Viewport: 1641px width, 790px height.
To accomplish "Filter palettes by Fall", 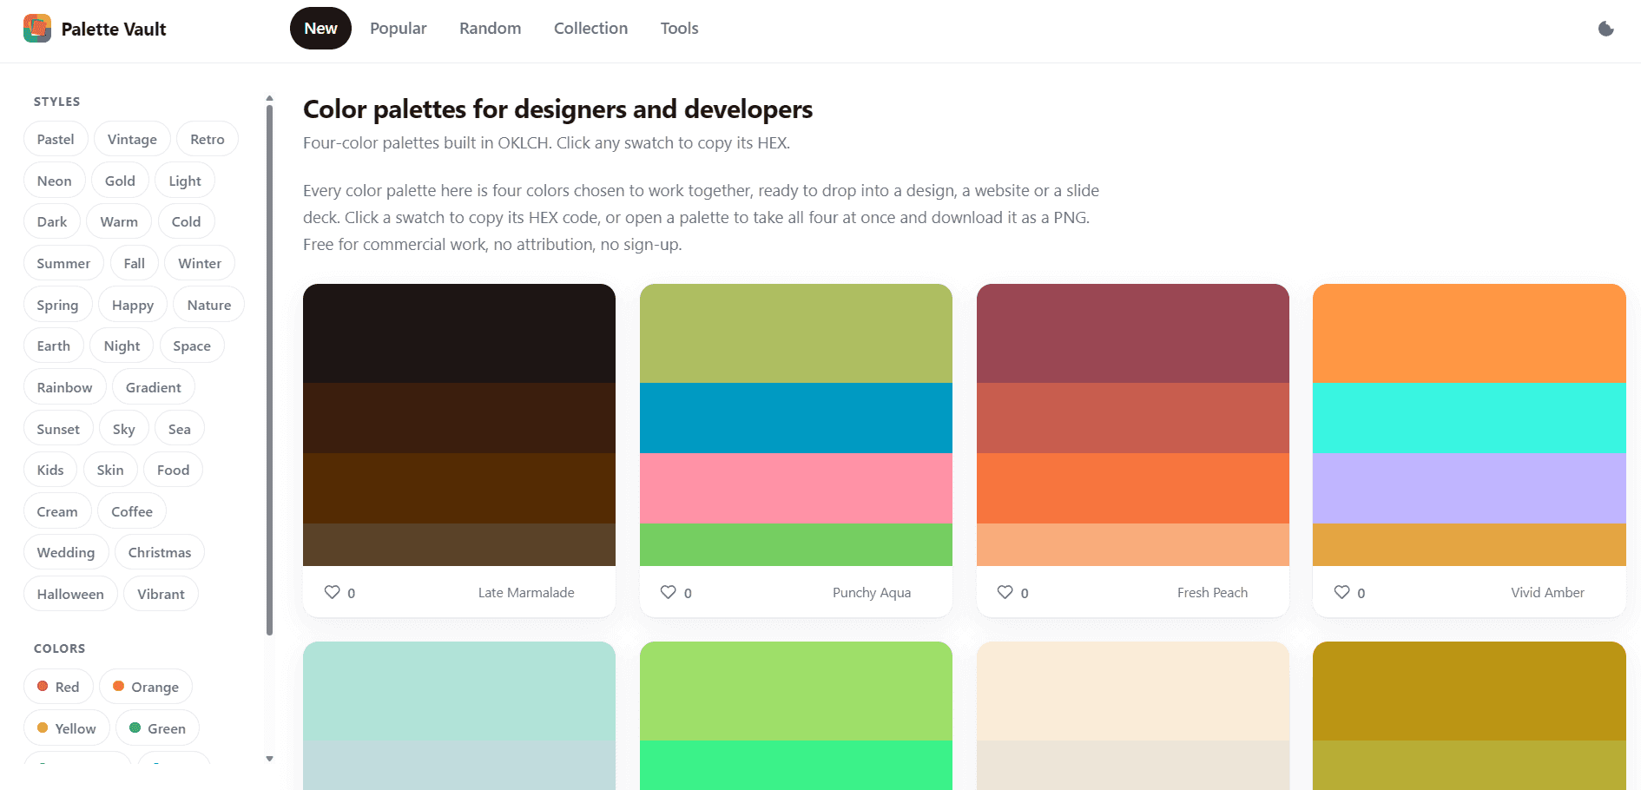I will click(x=135, y=263).
